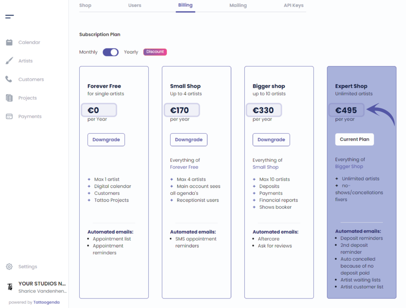
Task: Click the Customers phone icon
Action: (9, 79)
